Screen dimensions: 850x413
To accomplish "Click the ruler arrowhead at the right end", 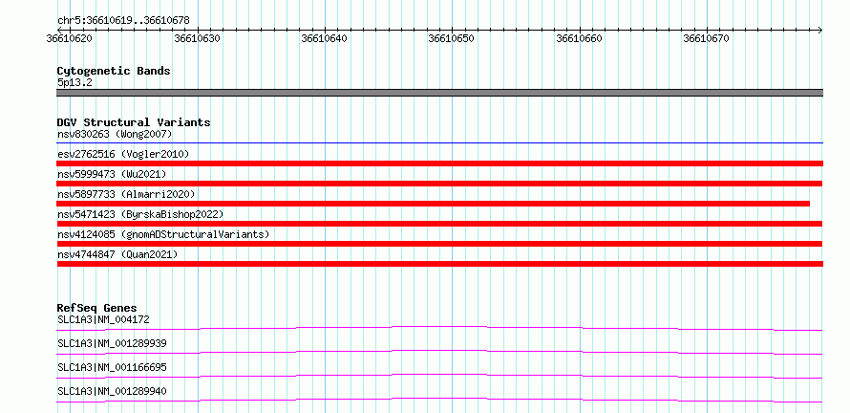I will click(819, 30).
